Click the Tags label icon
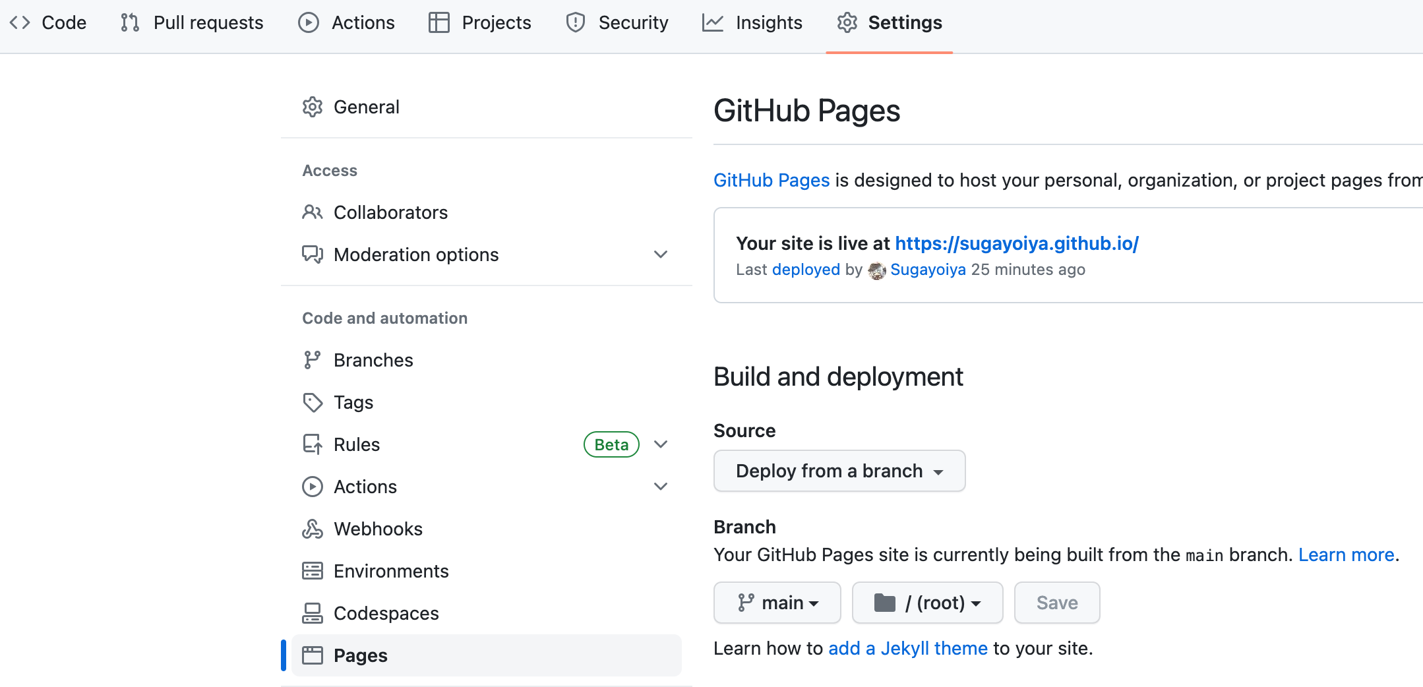 (313, 402)
